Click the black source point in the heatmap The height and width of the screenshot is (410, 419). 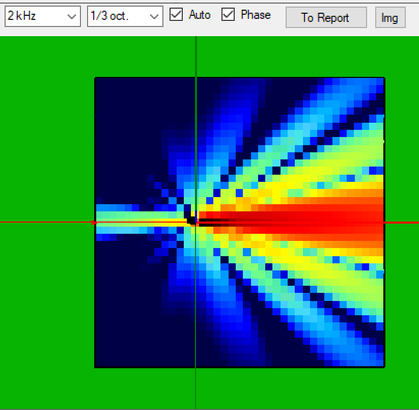[x=191, y=221]
